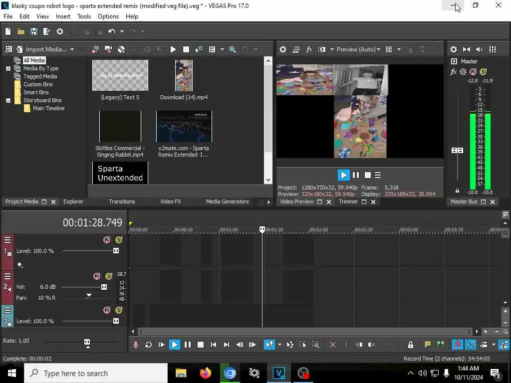Open the undo history dropdown arrow
This screenshot has height=383, width=511.
(122, 31)
